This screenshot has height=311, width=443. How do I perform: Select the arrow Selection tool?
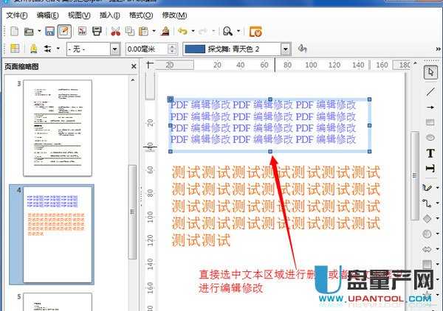click(x=430, y=72)
